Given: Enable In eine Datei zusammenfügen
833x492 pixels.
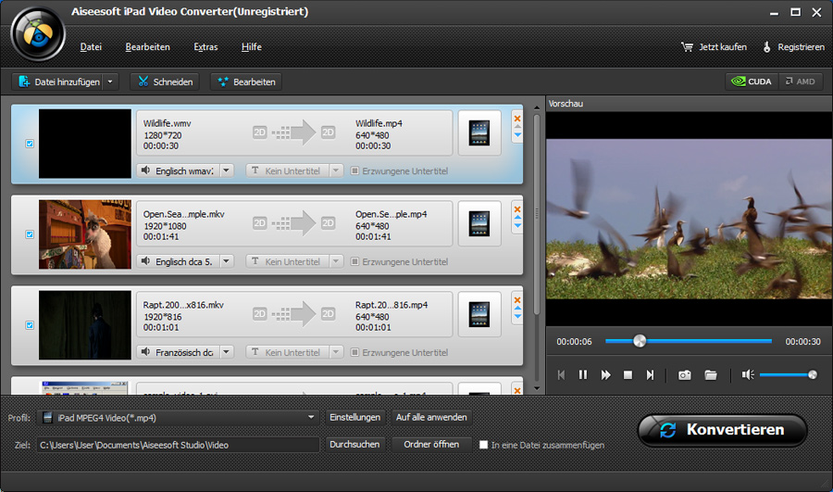Looking at the screenshot, I should tap(483, 445).
